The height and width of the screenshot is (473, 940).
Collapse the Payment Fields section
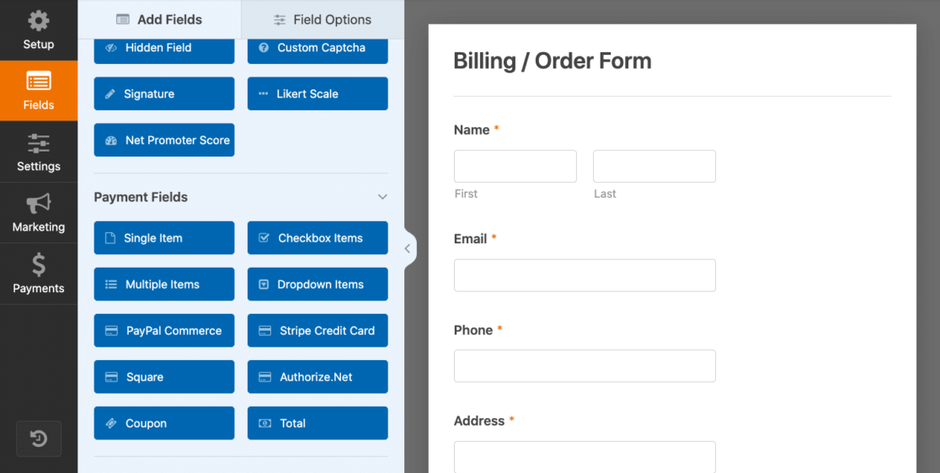[x=382, y=197]
